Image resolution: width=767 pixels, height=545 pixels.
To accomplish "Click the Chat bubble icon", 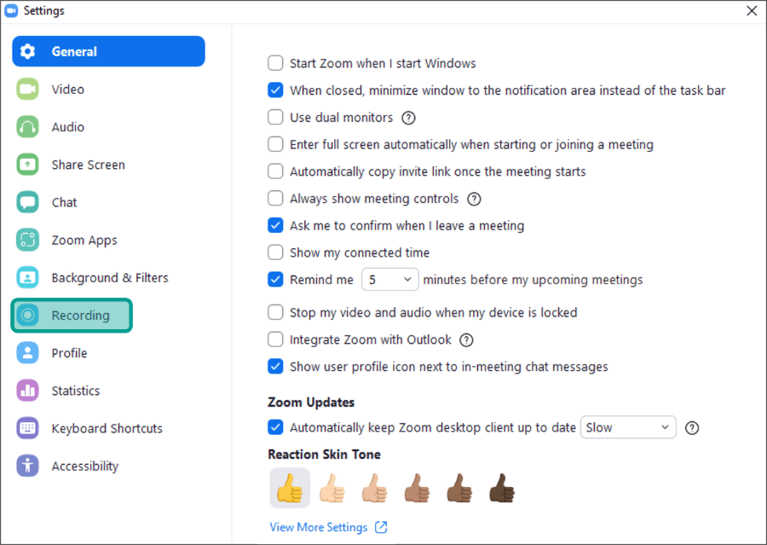I will [x=27, y=202].
